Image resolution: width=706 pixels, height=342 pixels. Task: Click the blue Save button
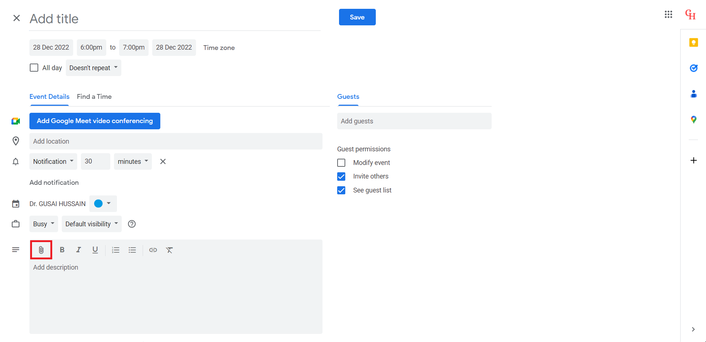click(357, 17)
